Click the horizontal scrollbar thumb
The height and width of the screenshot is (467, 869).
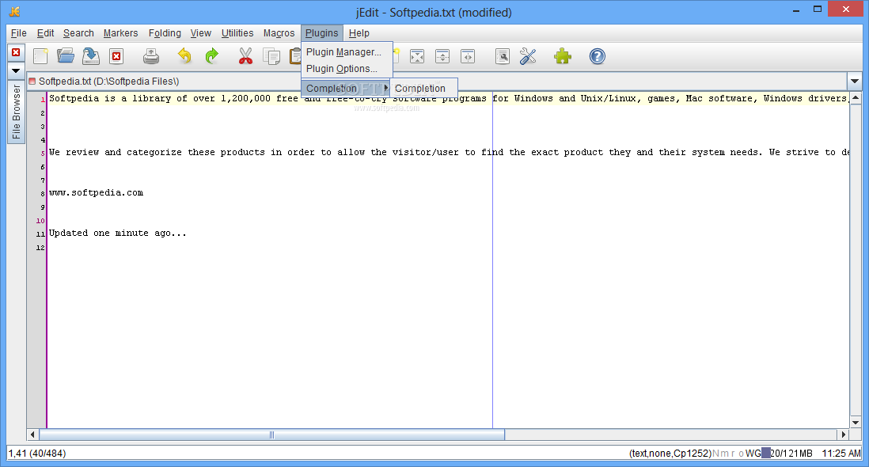point(271,435)
